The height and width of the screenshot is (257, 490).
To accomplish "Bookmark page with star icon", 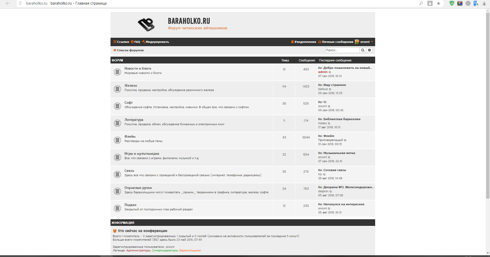I will coord(438,3).
